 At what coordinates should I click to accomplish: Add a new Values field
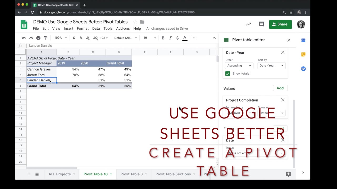point(280,88)
